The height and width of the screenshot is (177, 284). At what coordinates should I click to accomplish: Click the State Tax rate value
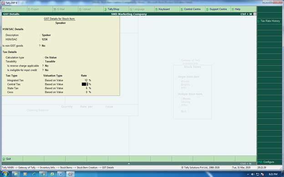click(x=86, y=88)
